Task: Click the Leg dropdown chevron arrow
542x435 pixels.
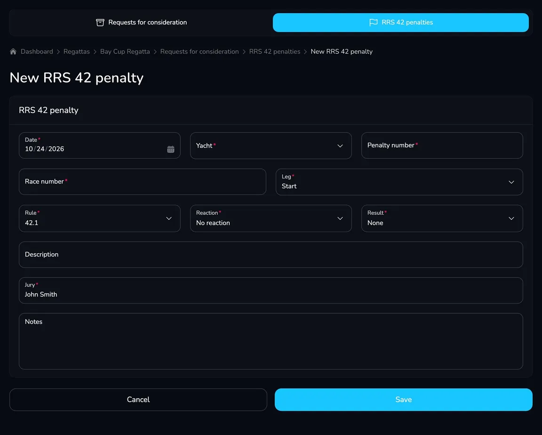Action: point(511,182)
